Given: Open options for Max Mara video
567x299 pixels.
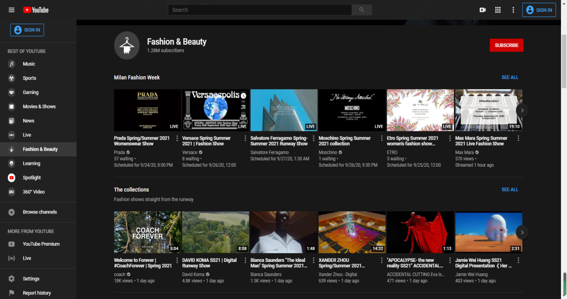Looking at the screenshot, I should [x=519, y=138].
